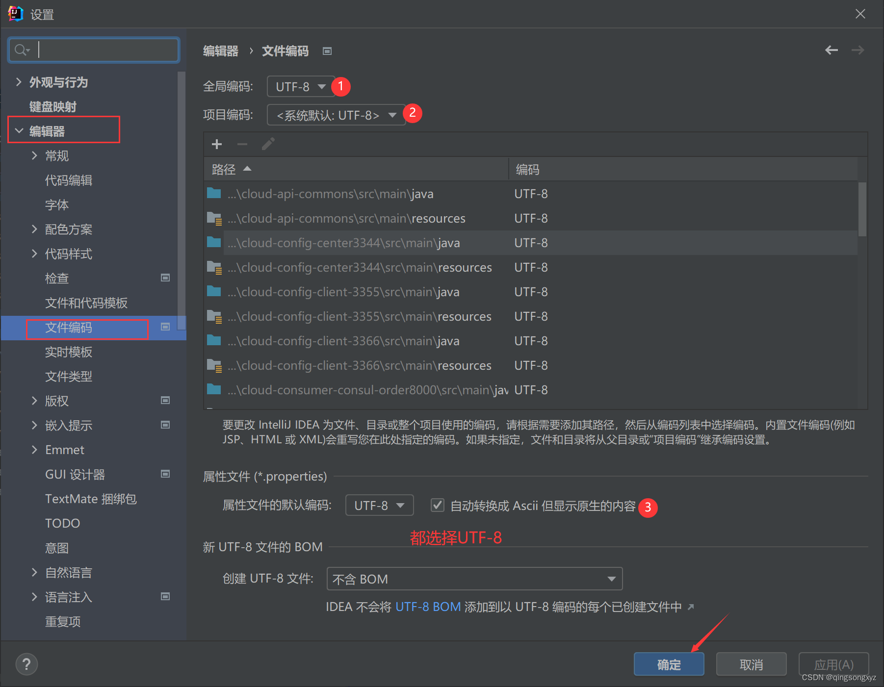Image resolution: width=884 pixels, height=687 pixels.
Task: Select 文件类型 in settings tree
Action: (69, 377)
